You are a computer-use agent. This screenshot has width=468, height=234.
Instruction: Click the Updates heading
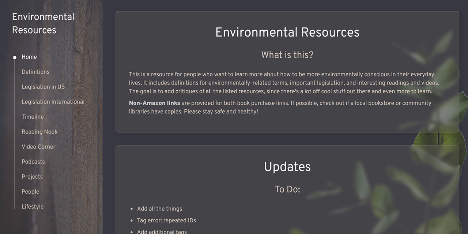287,167
